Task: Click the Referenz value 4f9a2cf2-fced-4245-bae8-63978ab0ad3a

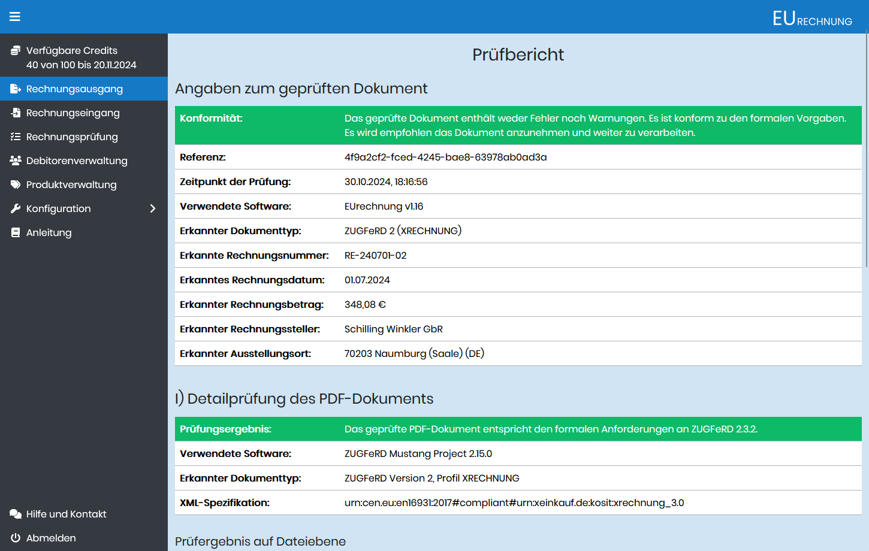Action: (x=445, y=157)
